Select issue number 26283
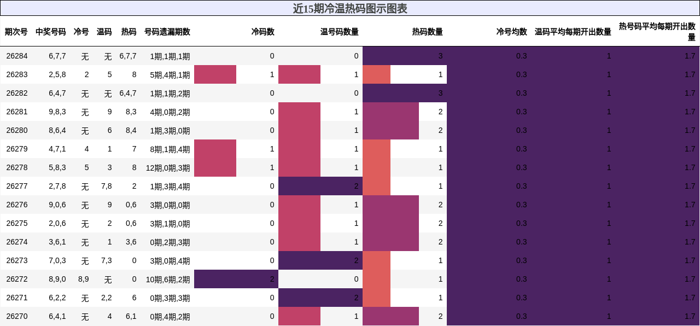 [16, 74]
